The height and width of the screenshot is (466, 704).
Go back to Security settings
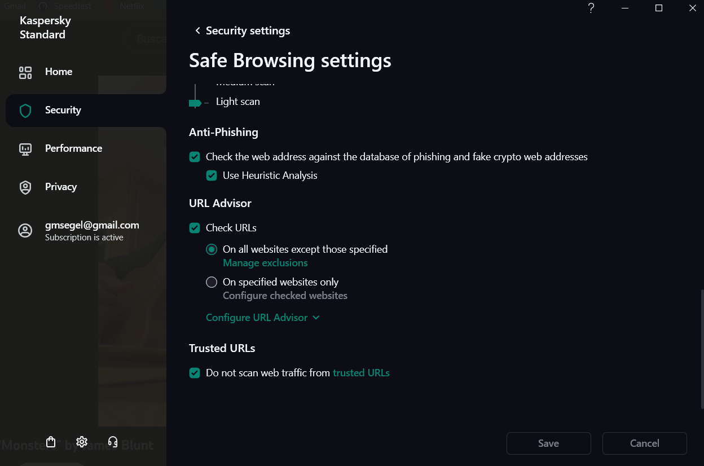243,30
